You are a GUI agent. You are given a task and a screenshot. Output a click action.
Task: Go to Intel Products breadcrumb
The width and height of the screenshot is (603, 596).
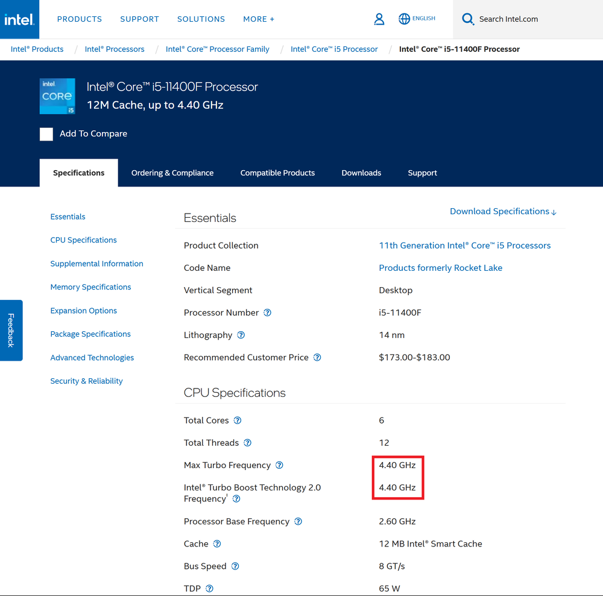point(37,49)
